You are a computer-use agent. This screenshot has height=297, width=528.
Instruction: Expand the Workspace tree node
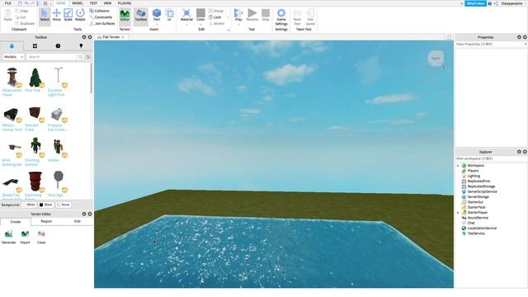pos(458,166)
